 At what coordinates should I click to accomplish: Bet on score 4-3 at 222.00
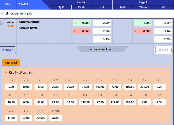click(145, 87)
